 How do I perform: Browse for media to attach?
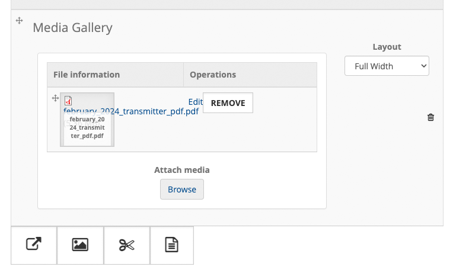pos(182,190)
